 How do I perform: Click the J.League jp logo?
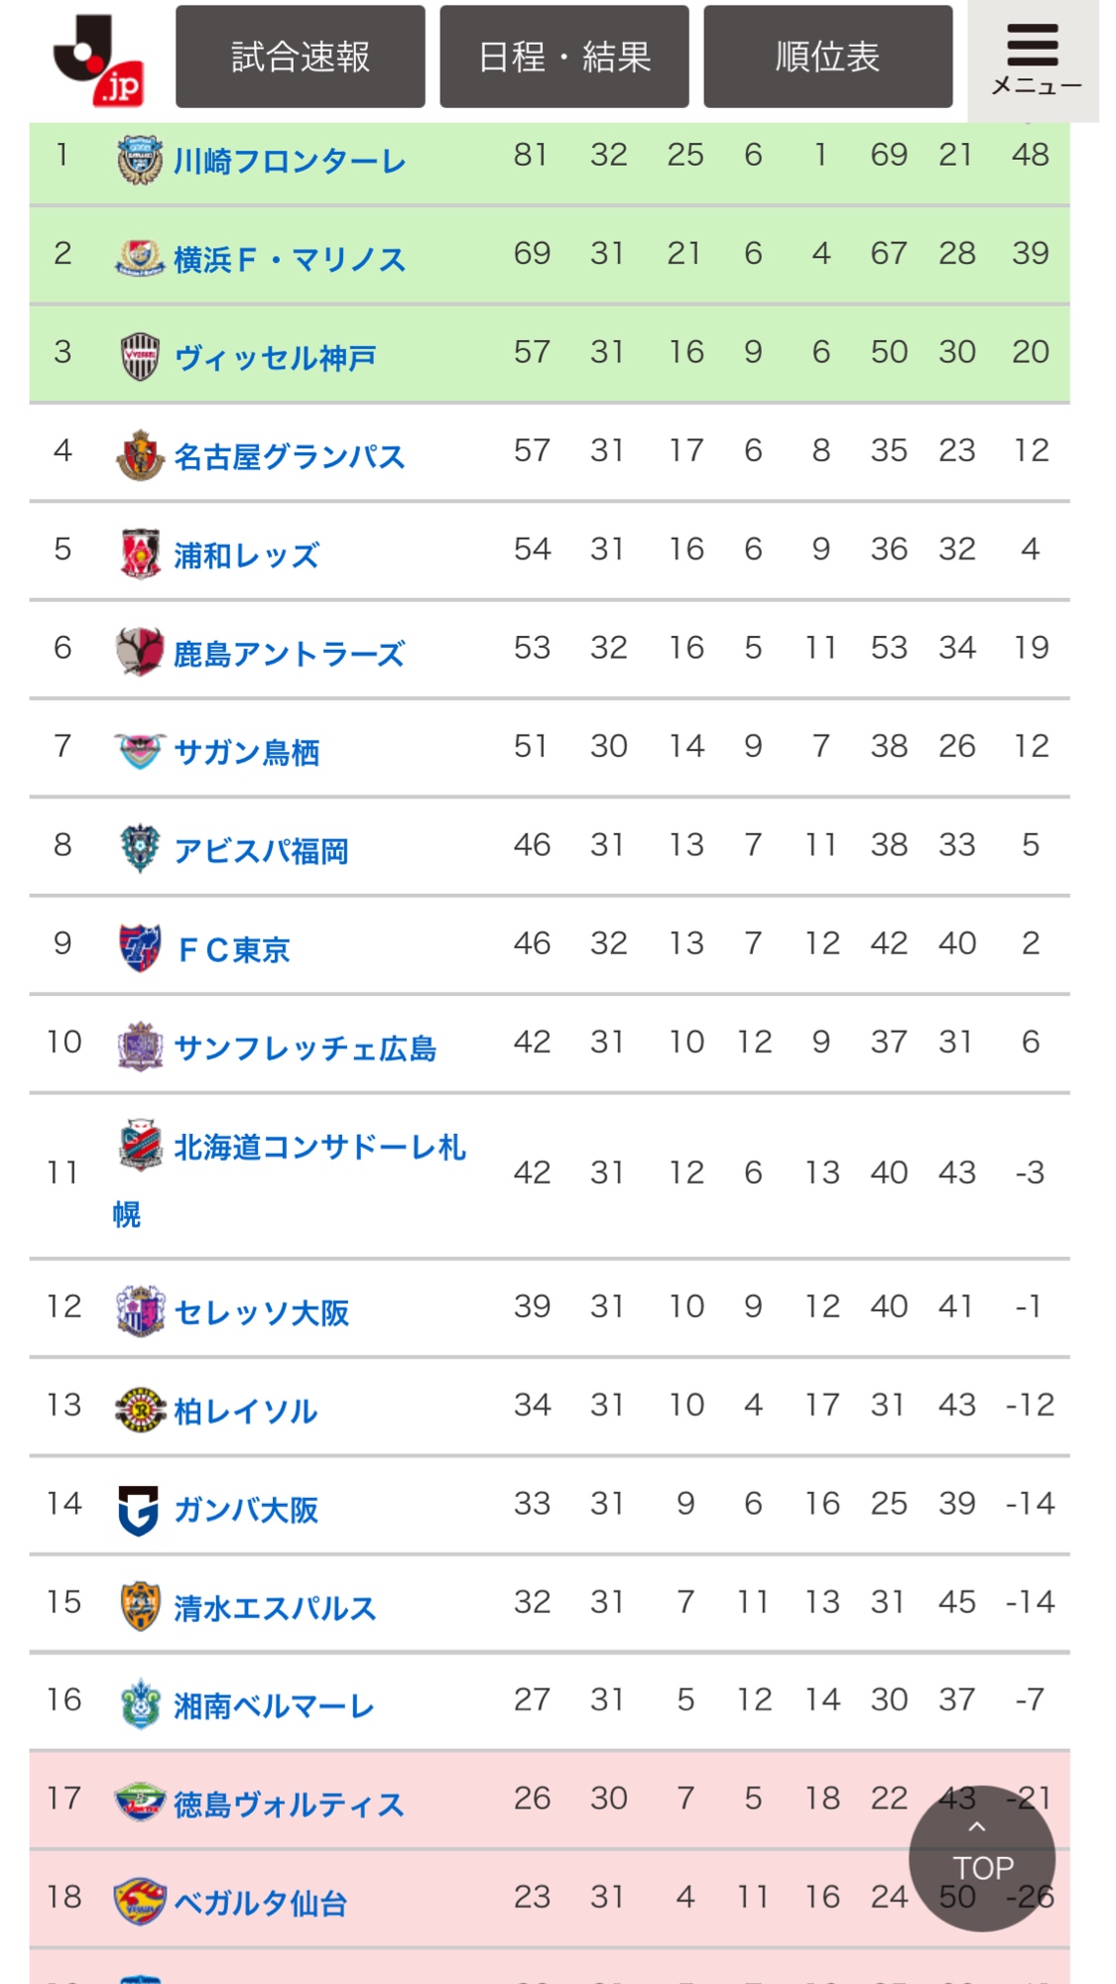99,60
